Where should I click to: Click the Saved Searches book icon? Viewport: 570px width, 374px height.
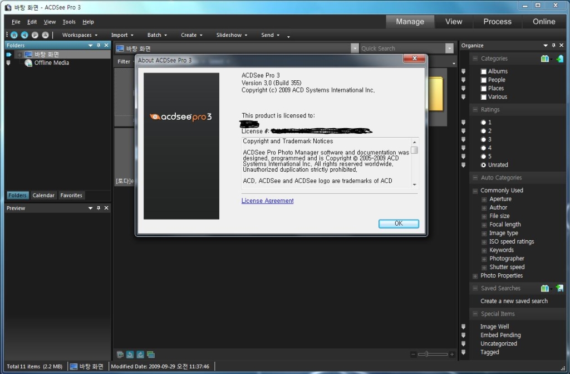pos(545,288)
